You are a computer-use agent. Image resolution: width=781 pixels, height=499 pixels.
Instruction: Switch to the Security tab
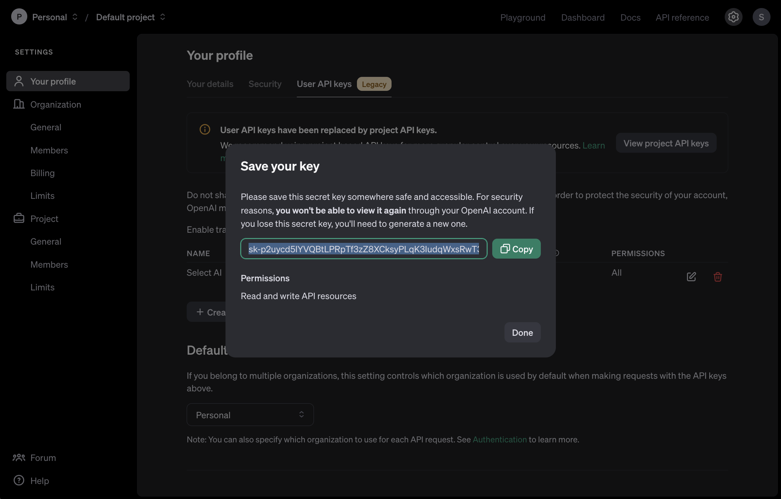[265, 84]
